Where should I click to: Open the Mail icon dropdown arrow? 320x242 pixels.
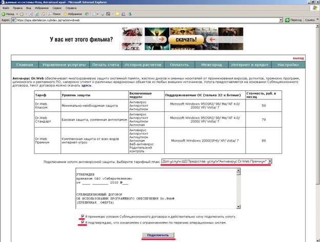pyautogui.click(x=98, y=14)
